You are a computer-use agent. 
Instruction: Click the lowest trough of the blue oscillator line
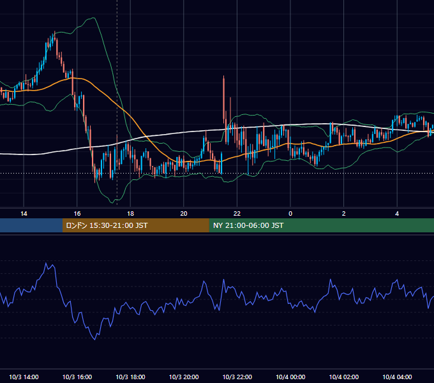tap(95, 340)
